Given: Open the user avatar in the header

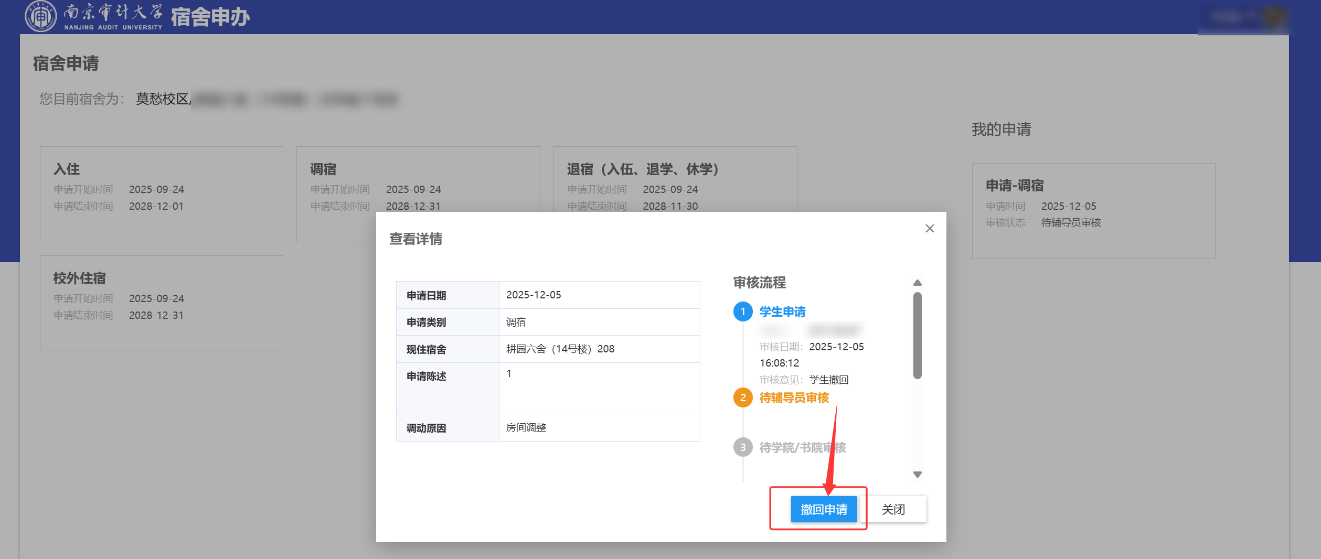Looking at the screenshot, I should tap(1274, 17).
